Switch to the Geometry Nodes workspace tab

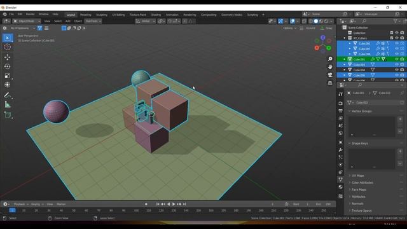coord(231,15)
